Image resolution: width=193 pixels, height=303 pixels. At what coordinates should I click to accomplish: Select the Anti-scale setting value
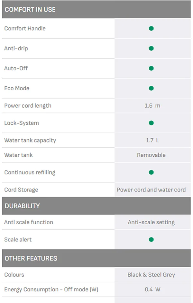(151, 222)
